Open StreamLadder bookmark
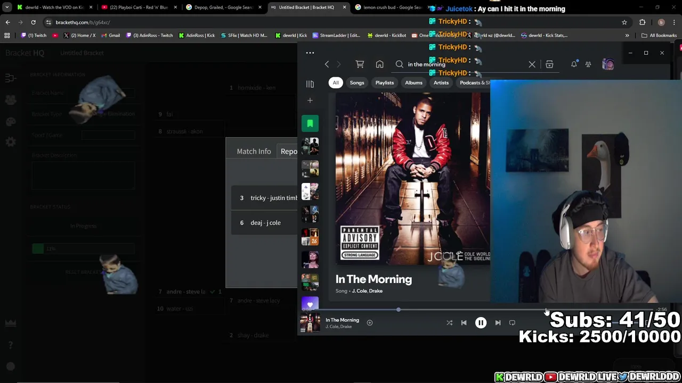 (x=336, y=35)
